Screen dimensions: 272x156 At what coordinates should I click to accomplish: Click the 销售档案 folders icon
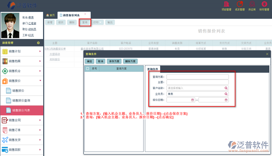click(5, 61)
